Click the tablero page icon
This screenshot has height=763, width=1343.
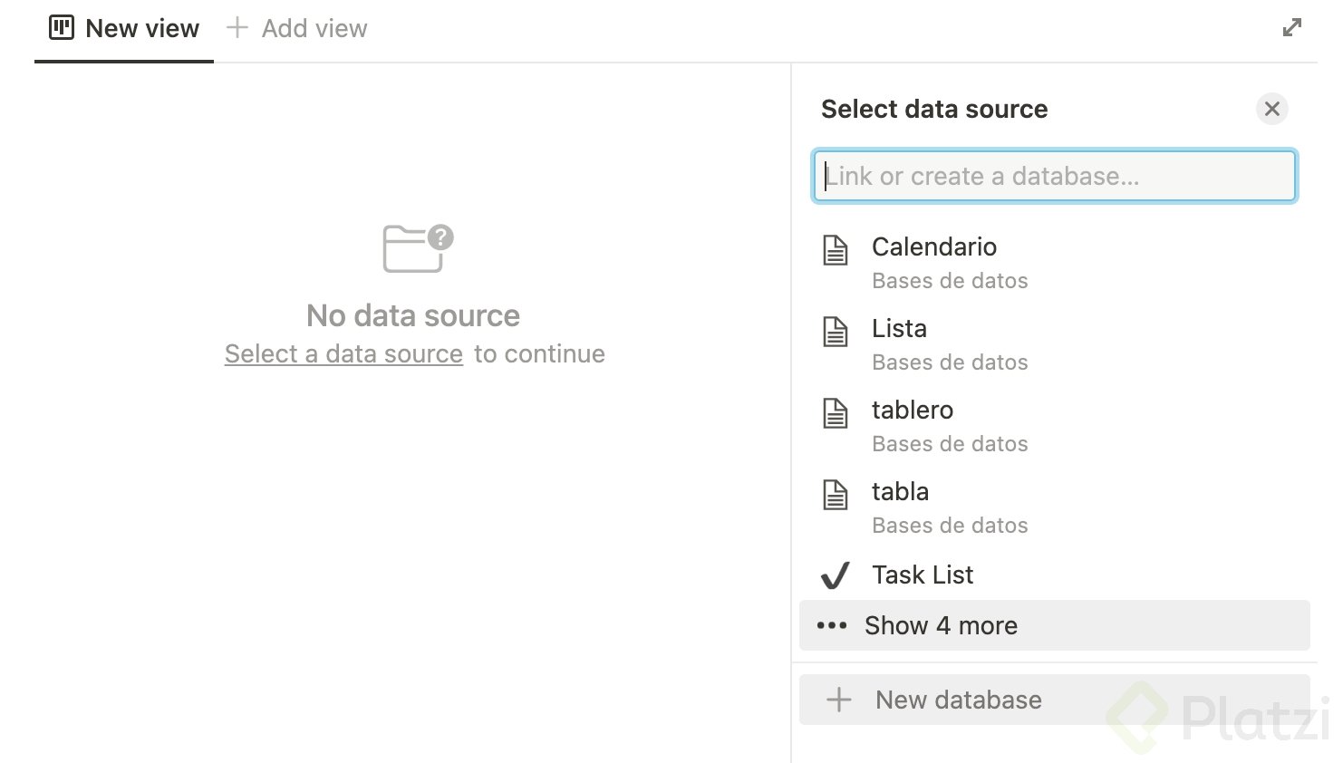(836, 413)
